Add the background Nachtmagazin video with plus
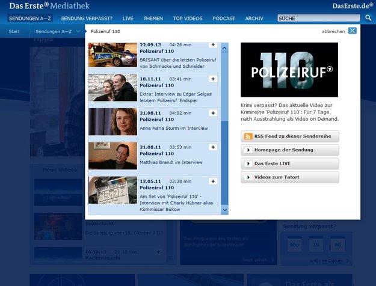The height and width of the screenshot is (286, 376). tap(158, 252)
